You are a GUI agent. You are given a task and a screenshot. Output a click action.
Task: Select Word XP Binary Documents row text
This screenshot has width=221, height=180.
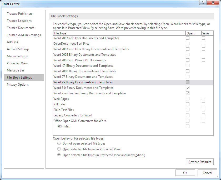click(x=83, y=66)
